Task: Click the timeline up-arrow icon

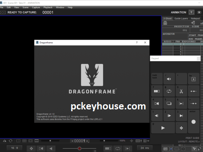Action: click(139, 141)
